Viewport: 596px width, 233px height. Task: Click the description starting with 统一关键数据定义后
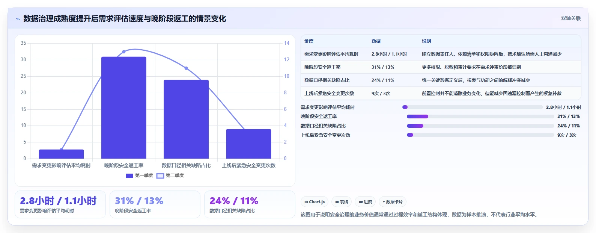476,80
